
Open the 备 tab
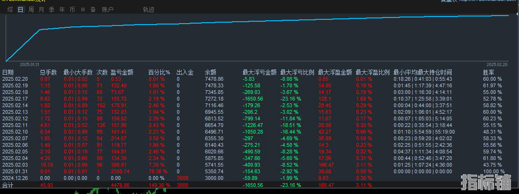pos(93,9)
